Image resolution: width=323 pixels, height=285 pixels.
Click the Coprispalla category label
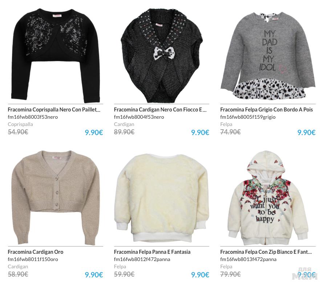coord(20,124)
